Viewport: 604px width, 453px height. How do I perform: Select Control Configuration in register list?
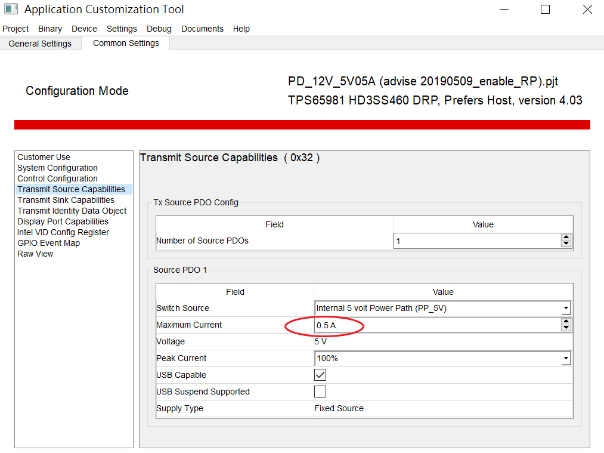click(x=57, y=178)
